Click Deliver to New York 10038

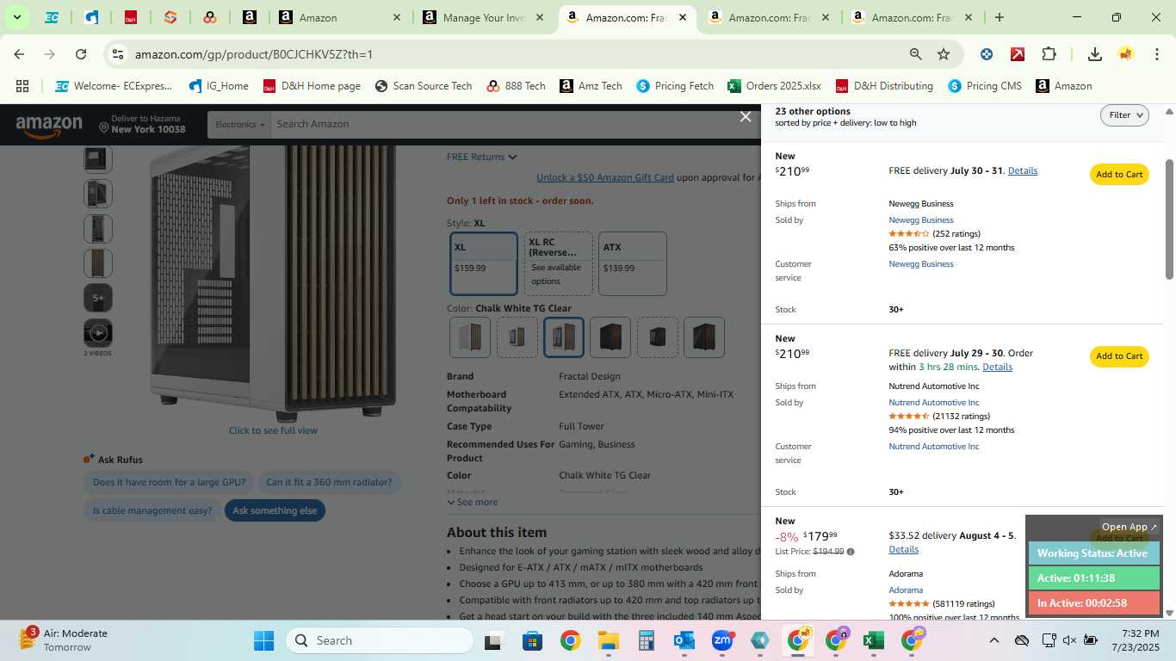(x=141, y=124)
